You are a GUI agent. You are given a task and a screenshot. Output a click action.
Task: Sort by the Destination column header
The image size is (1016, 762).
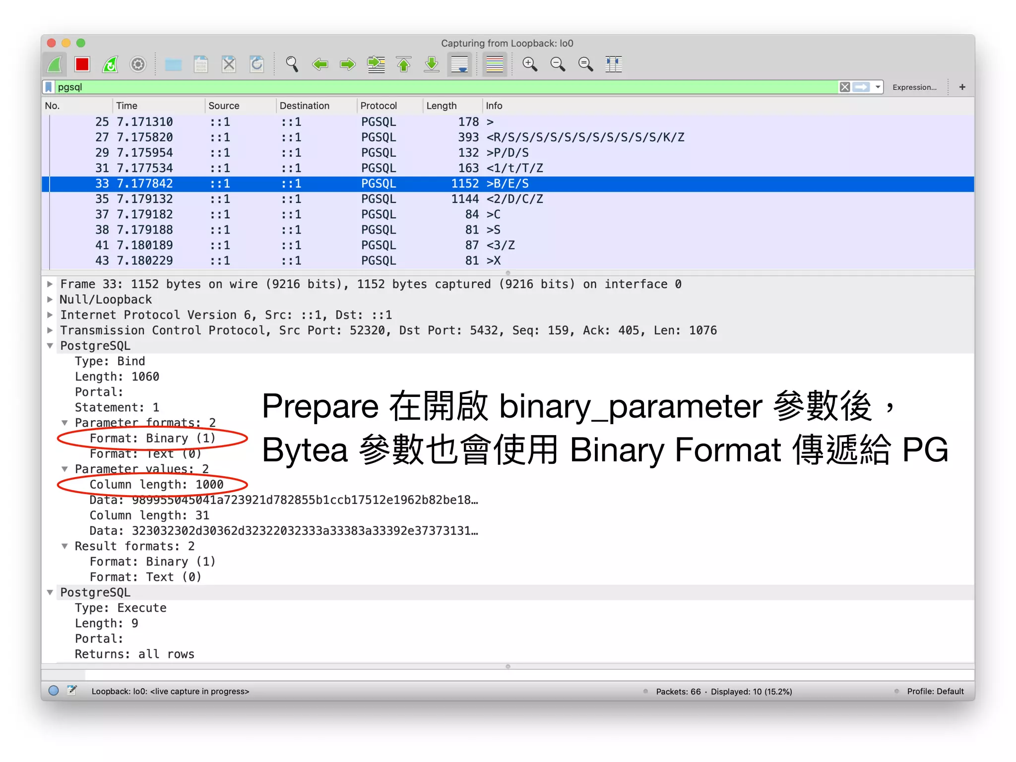pyautogui.click(x=316, y=106)
